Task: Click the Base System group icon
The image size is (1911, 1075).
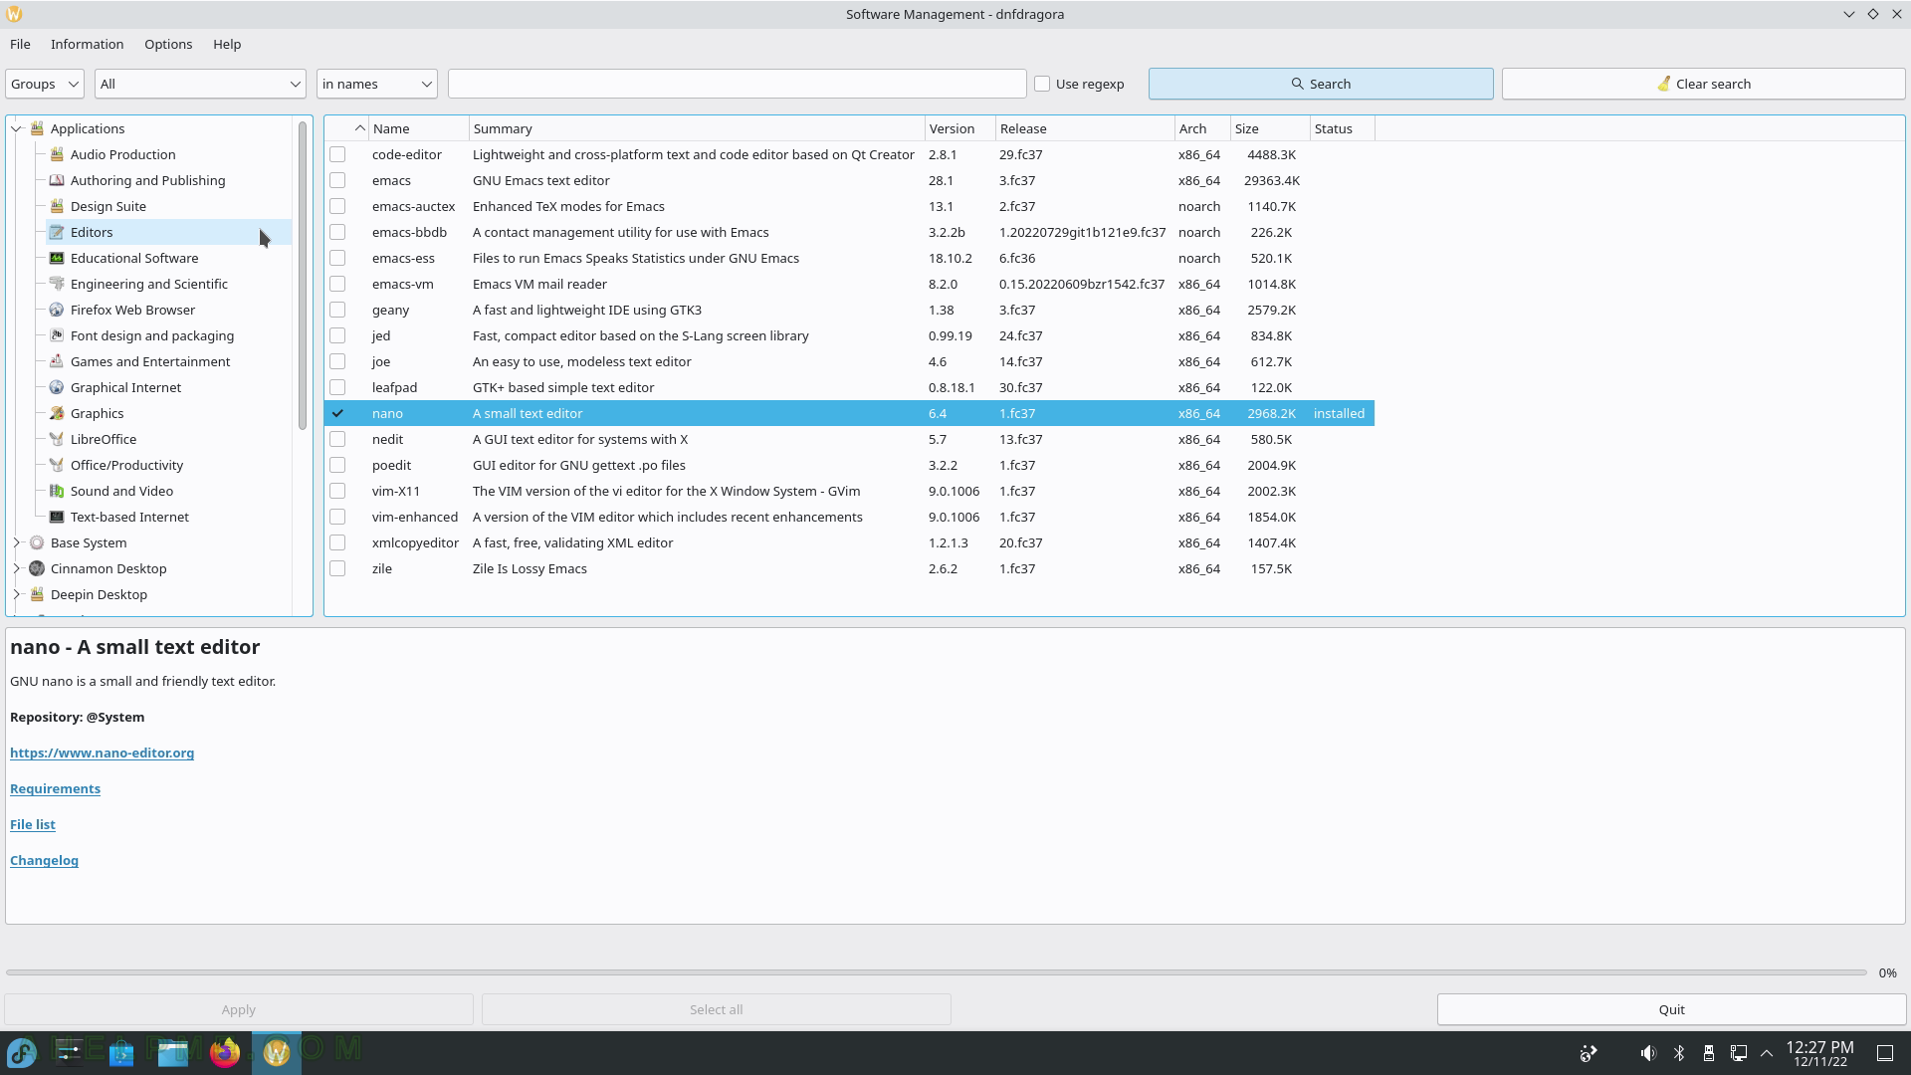Action: 37,542
